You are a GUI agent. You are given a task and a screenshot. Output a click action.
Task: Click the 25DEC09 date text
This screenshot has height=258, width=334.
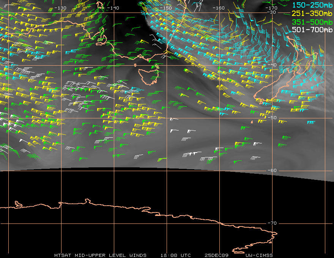coord(216,255)
